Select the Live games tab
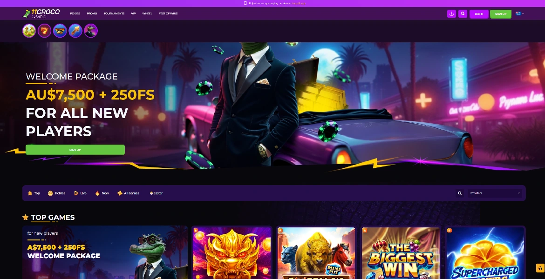545x279 pixels. pos(81,193)
